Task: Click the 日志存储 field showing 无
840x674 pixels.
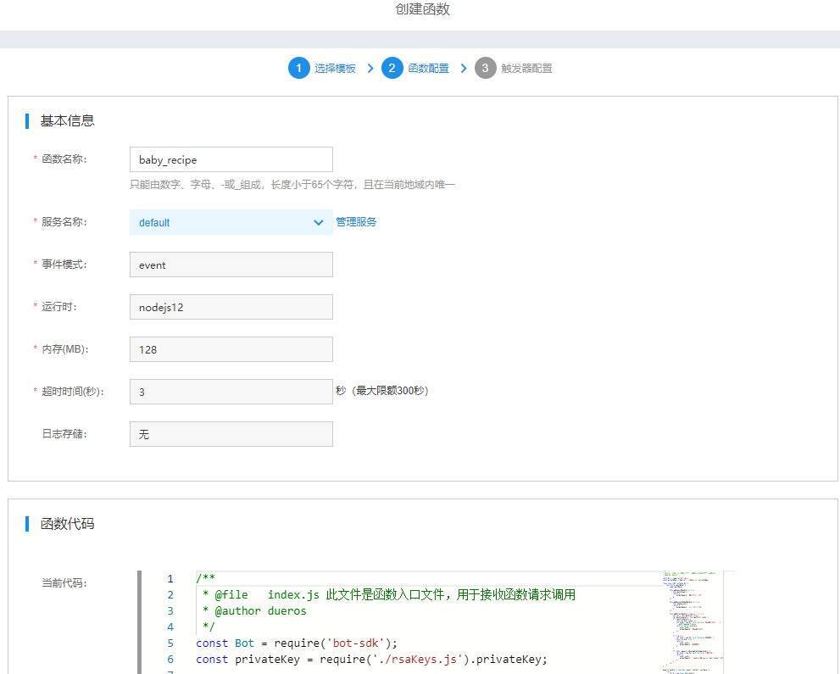Action: pos(231,434)
